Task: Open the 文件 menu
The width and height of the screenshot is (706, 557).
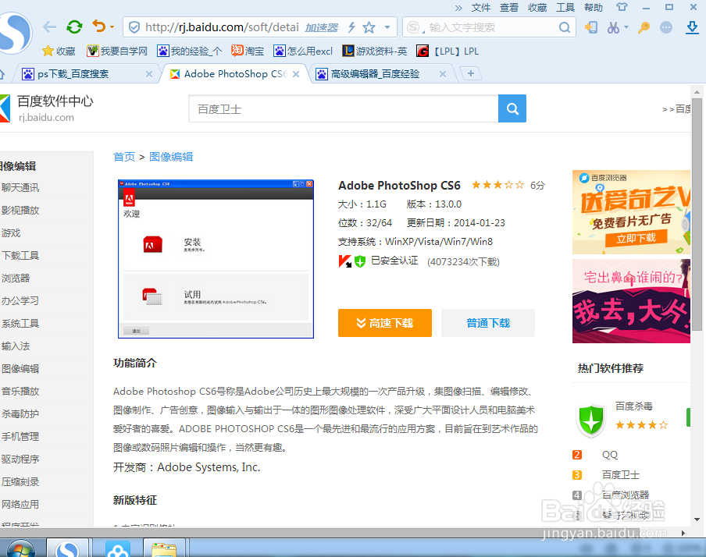Action: point(481,8)
